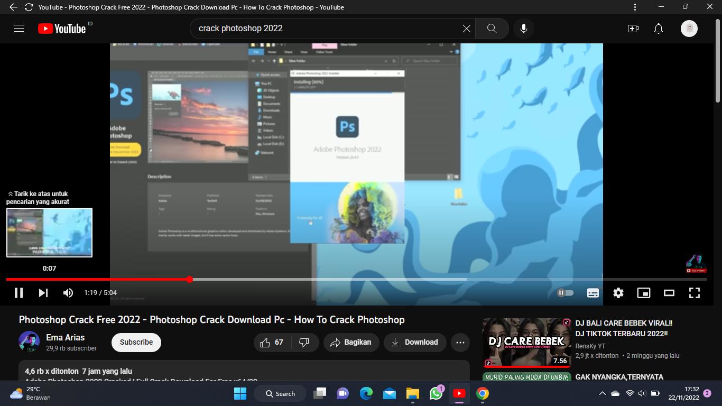Image resolution: width=722 pixels, height=406 pixels.
Task: Switch to theater mode
Action: click(669, 293)
